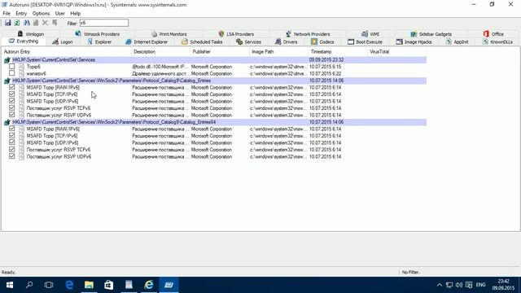Sort by Publisher column header

(220, 52)
